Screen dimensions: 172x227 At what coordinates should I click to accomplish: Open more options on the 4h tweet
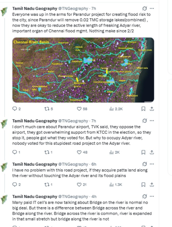point(152,197)
